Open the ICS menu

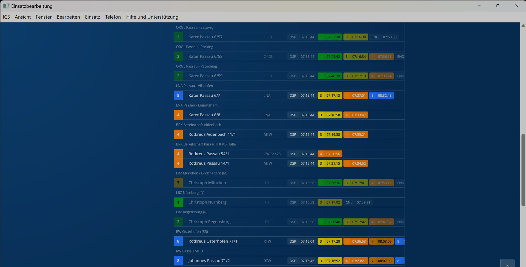(6, 17)
